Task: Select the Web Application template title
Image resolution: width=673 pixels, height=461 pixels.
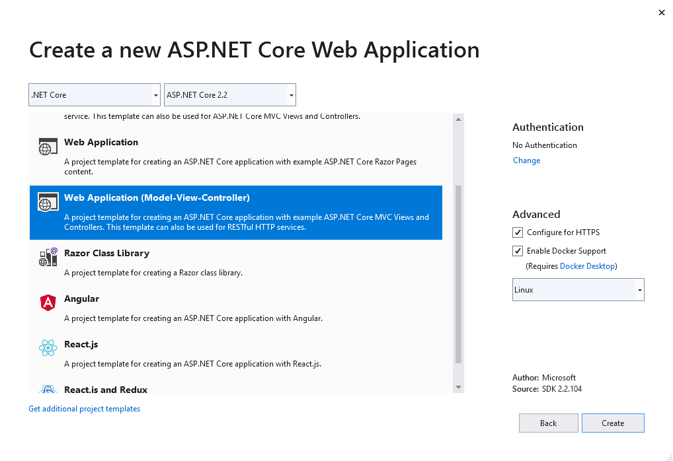Action: tap(101, 143)
